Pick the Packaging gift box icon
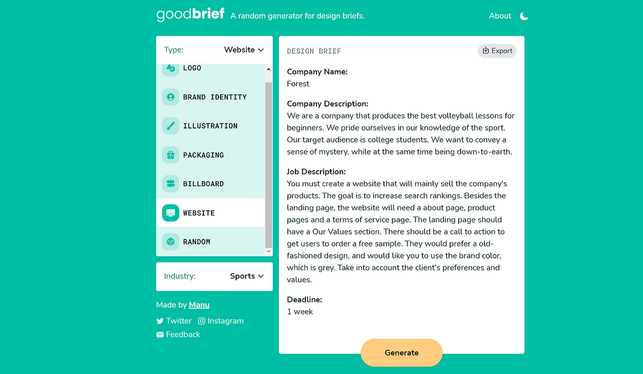The width and height of the screenshot is (643, 374). coord(171,155)
